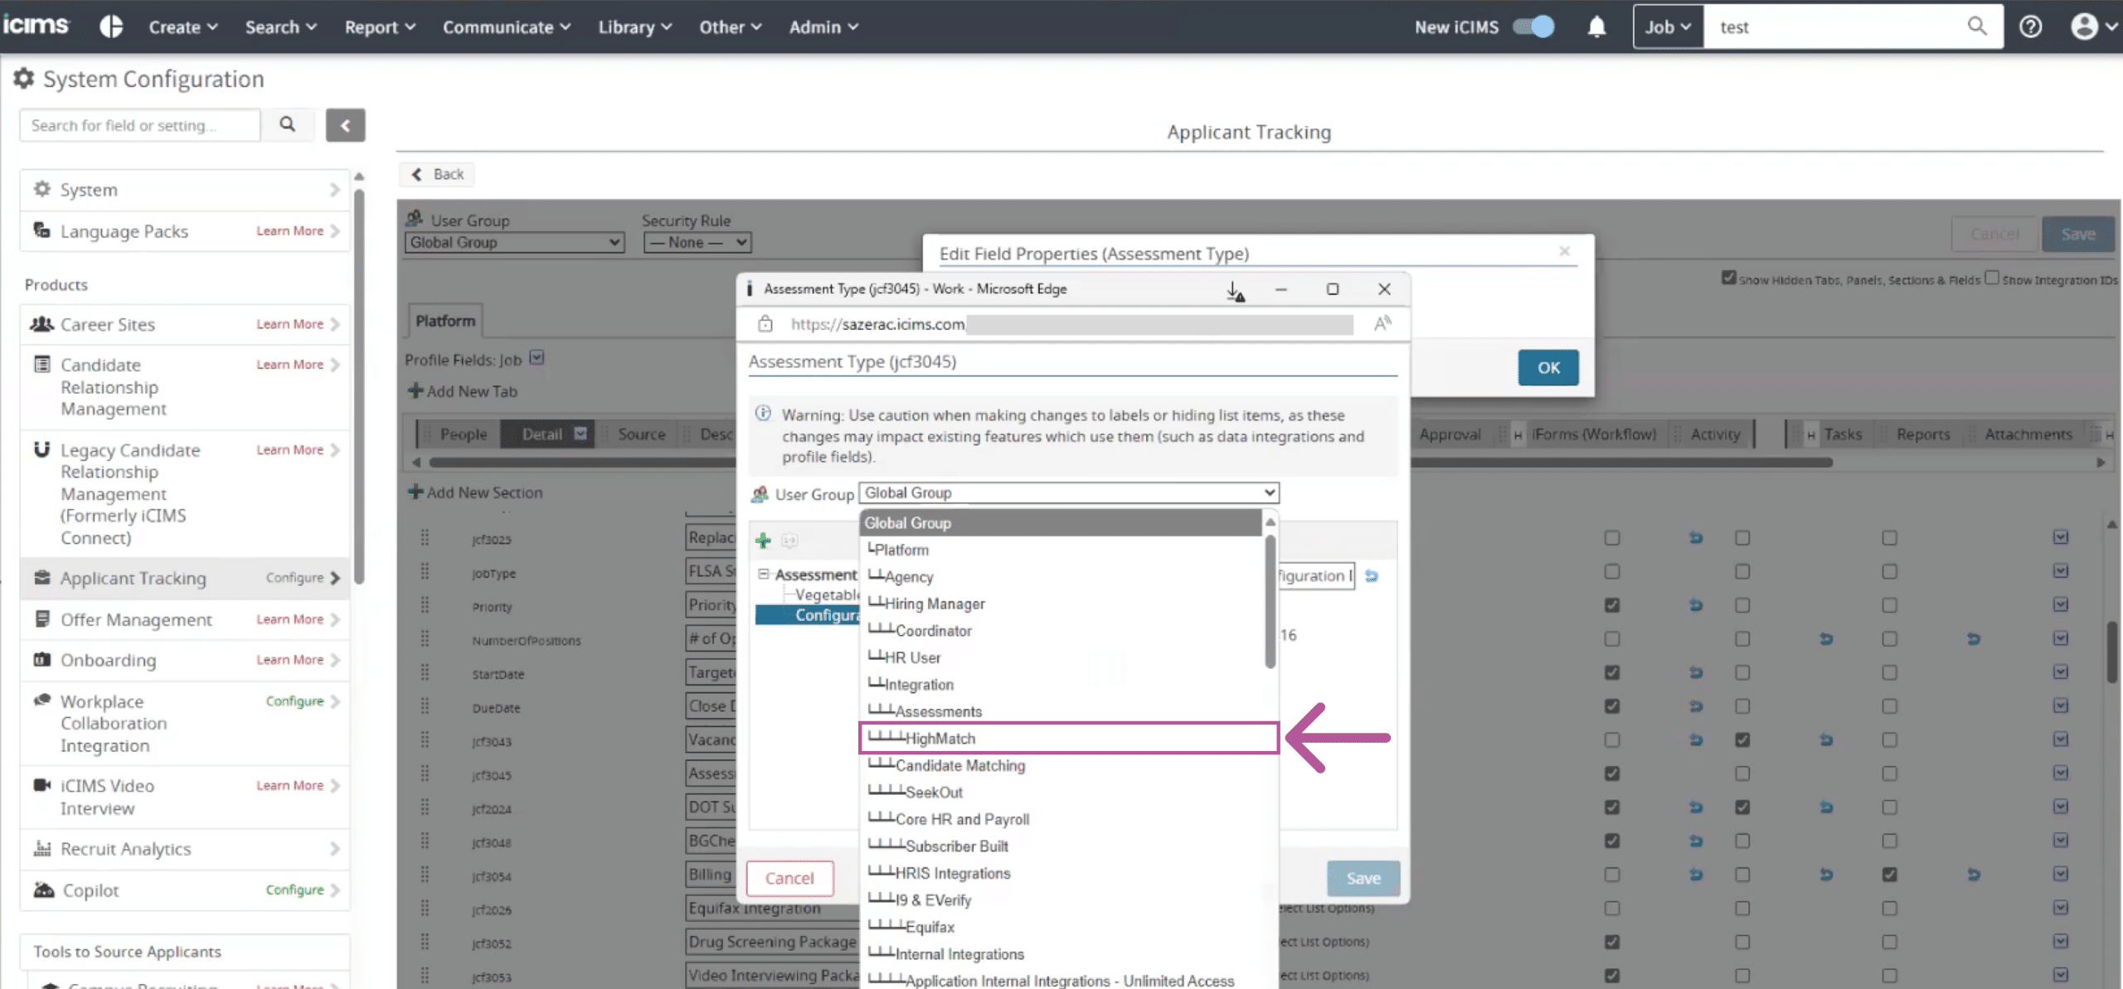This screenshot has width=2123, height=989.
Task: Open the Detail tab dropdown arrow
Action: point(581,433)
